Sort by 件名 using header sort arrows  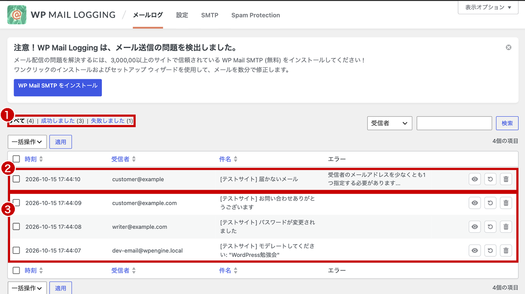click(235, 159)
